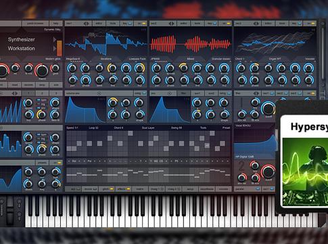Click the presets button in lower-left module

(42, 163)
